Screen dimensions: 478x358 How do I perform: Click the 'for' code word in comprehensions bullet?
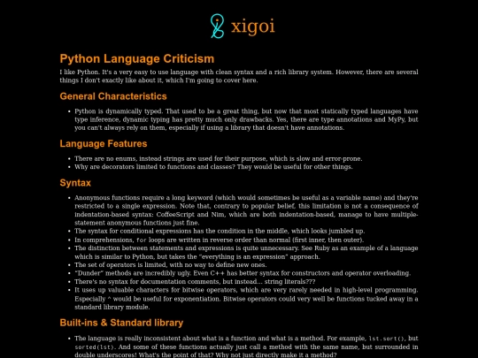pyautogui.click(x=141, y=240)
